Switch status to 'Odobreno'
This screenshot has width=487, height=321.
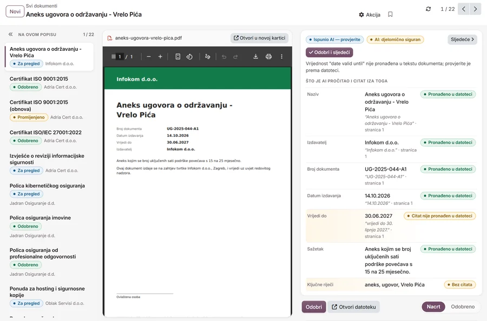463,306
